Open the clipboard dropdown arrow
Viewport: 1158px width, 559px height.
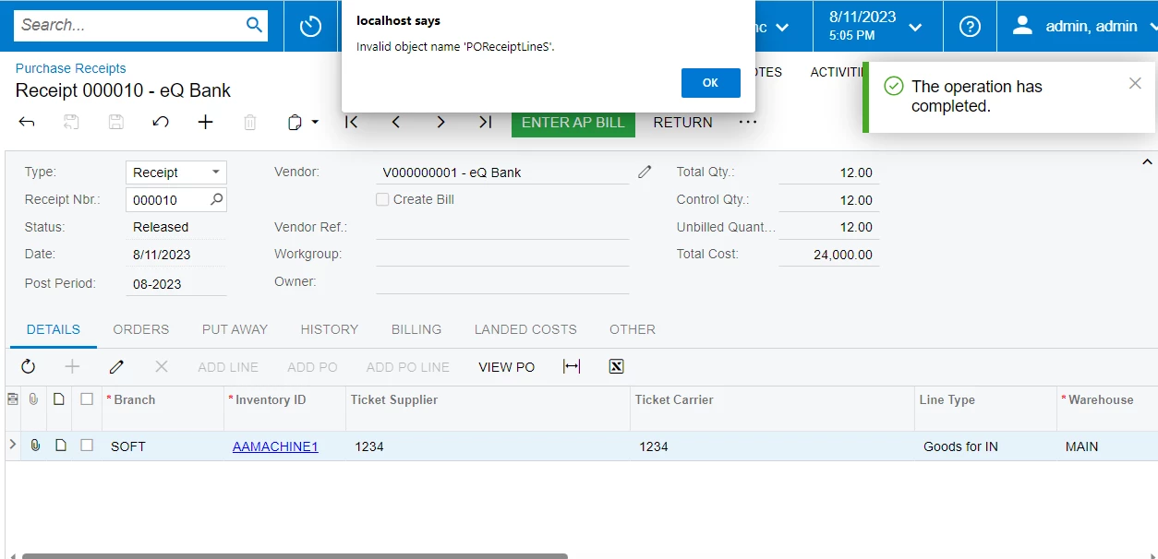(315, 122)
